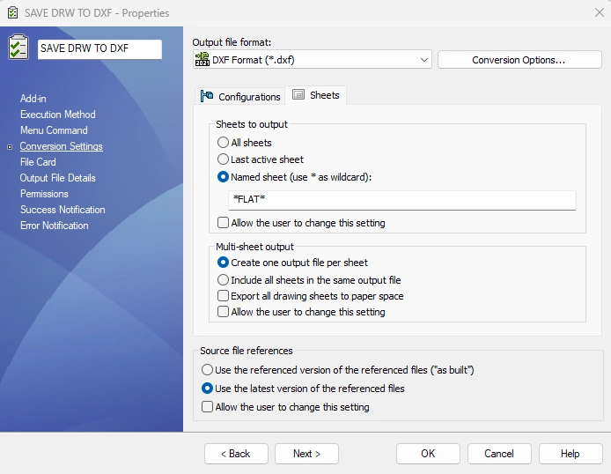Select Use the referenced version (as built)
Image resolution: width=611 pixels, height=474 pixels.
pos(207,369)
